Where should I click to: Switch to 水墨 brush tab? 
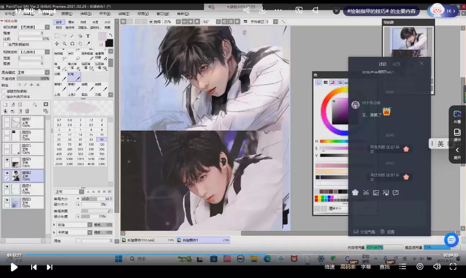tap(95, 22)
